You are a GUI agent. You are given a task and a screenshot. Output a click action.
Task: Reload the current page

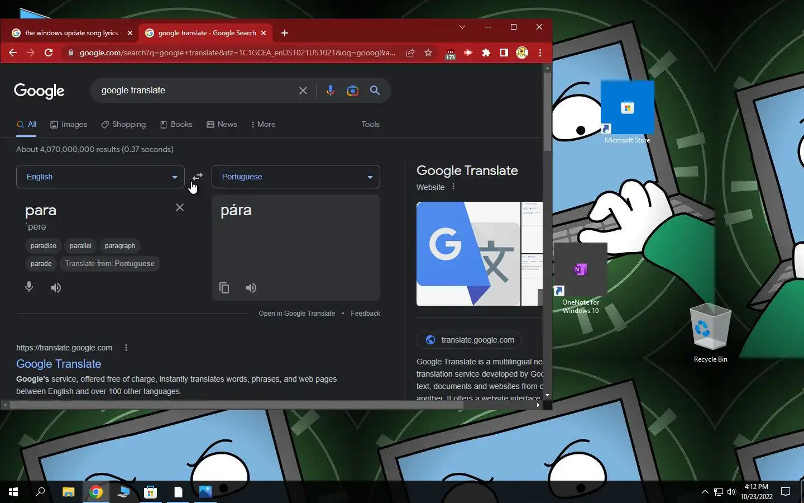click(49, 53)
